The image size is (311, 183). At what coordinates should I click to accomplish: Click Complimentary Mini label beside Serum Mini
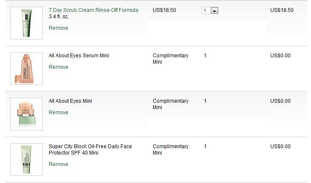(171, 59)
